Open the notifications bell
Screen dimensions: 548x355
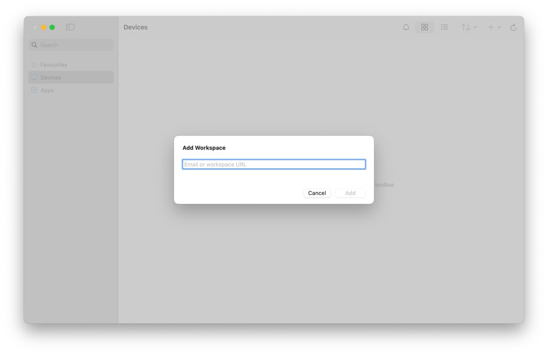(406, 27)
